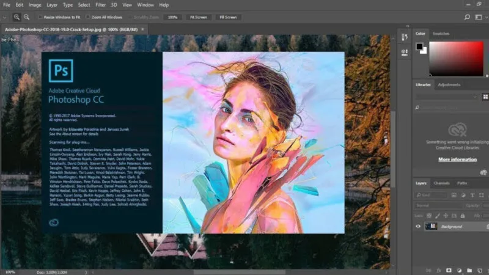
Task: Click the Creative Cloud sync icon in Libraries
Action: [x=483, y=172]
